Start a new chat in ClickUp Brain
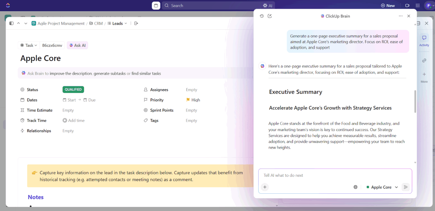This screenshot has width=435, height=211. (270, 16)
